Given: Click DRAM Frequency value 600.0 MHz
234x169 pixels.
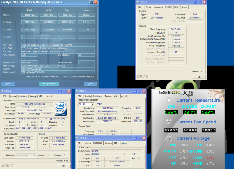Looking at the screenshot, I should click(176, 29).
